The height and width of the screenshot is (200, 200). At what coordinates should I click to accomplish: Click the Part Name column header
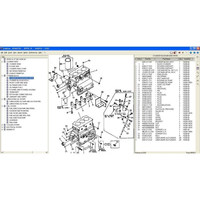pyautogui.click(x=167, y=59)
